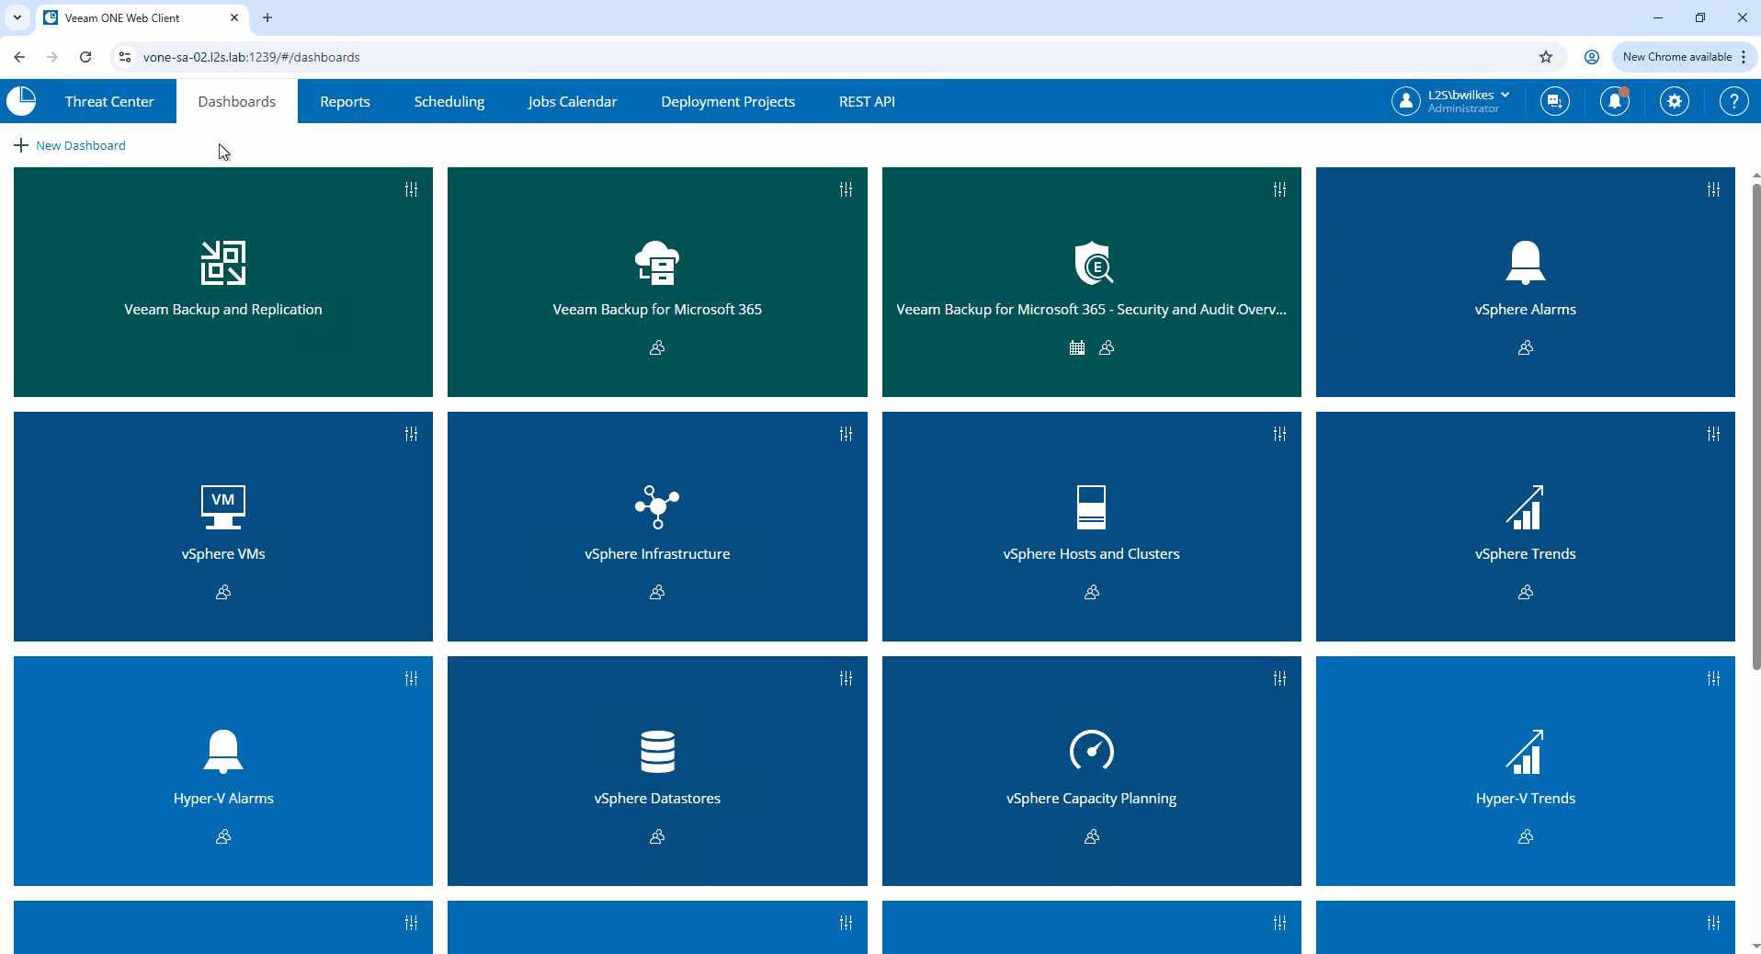Click the dashboards vertical scrollbar
1761x954 pixels.
tap(1755, 426)
